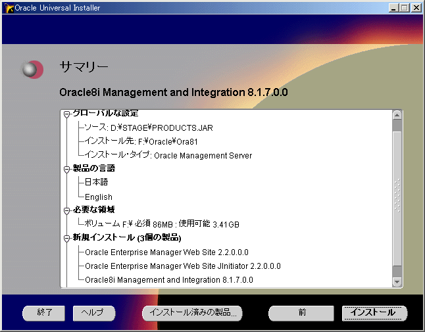
Task: Open インストール済みの製品... dialog
Action: pyautogui.click(x=192, y=314)
